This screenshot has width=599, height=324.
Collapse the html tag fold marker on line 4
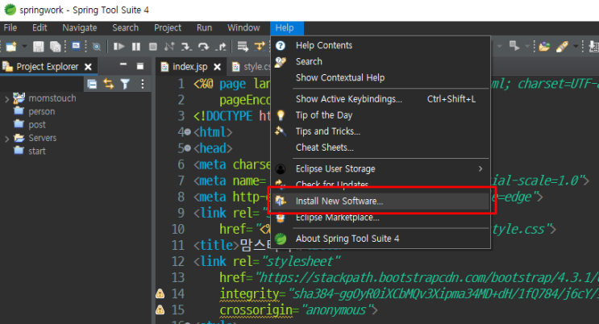pyautogui.click(x=188, y=132)
